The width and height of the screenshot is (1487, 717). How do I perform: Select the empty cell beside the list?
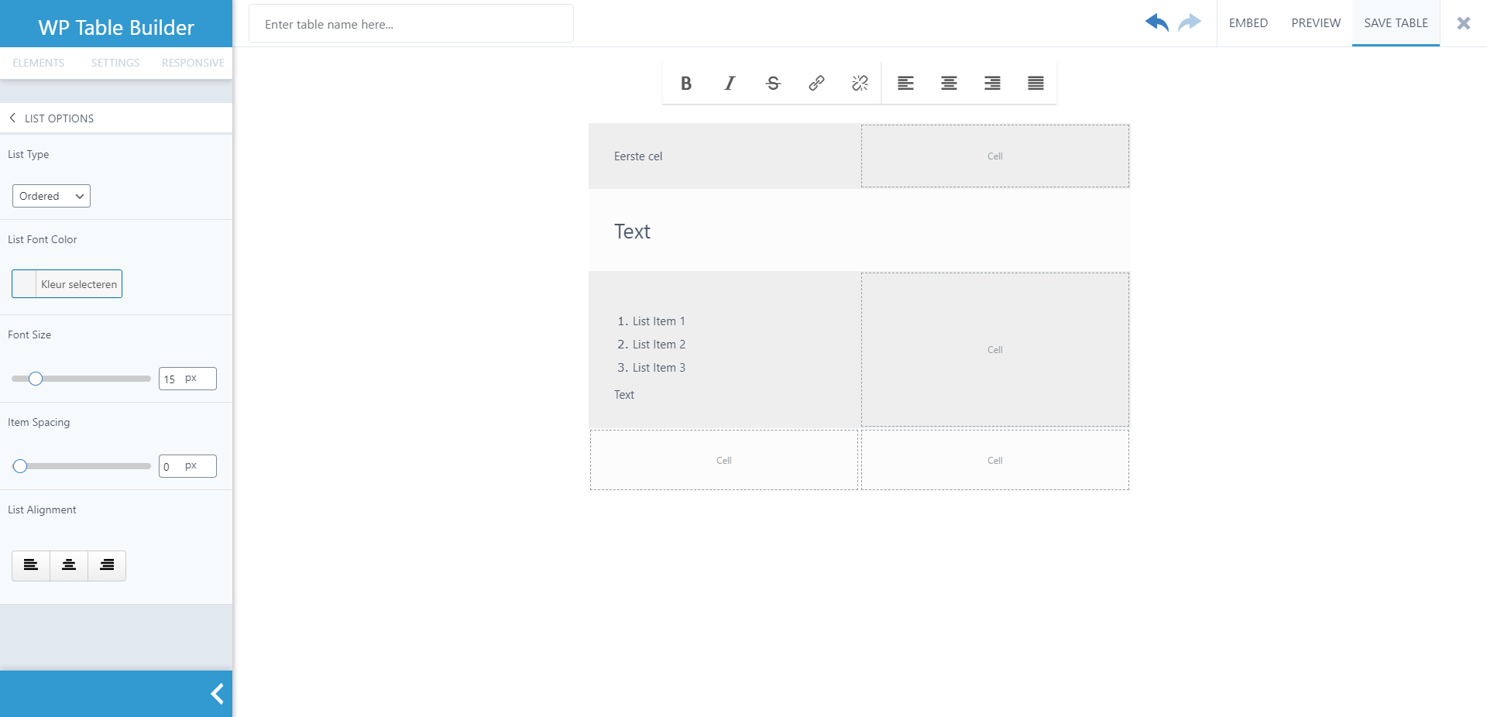pos(995,349)
